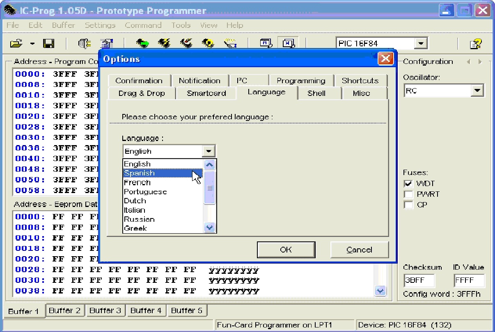Switch to the Programming tab

coord(301,81)
